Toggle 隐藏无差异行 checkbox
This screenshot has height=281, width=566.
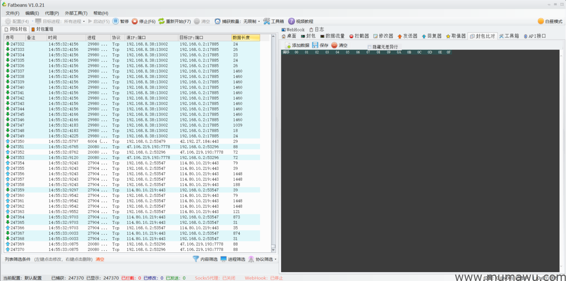pos(370,47)
